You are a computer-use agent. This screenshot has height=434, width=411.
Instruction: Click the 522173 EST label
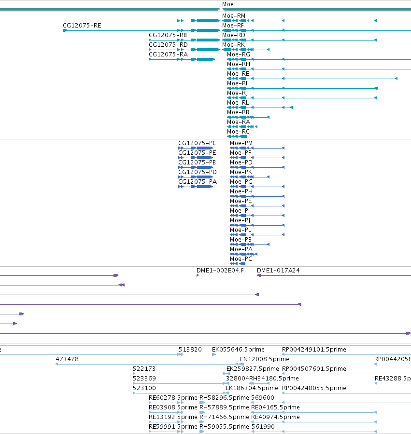(144, 369)
